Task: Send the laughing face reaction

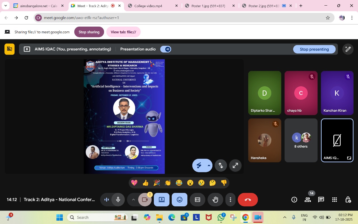Action: pyautogui.click(x=179, y=183)
